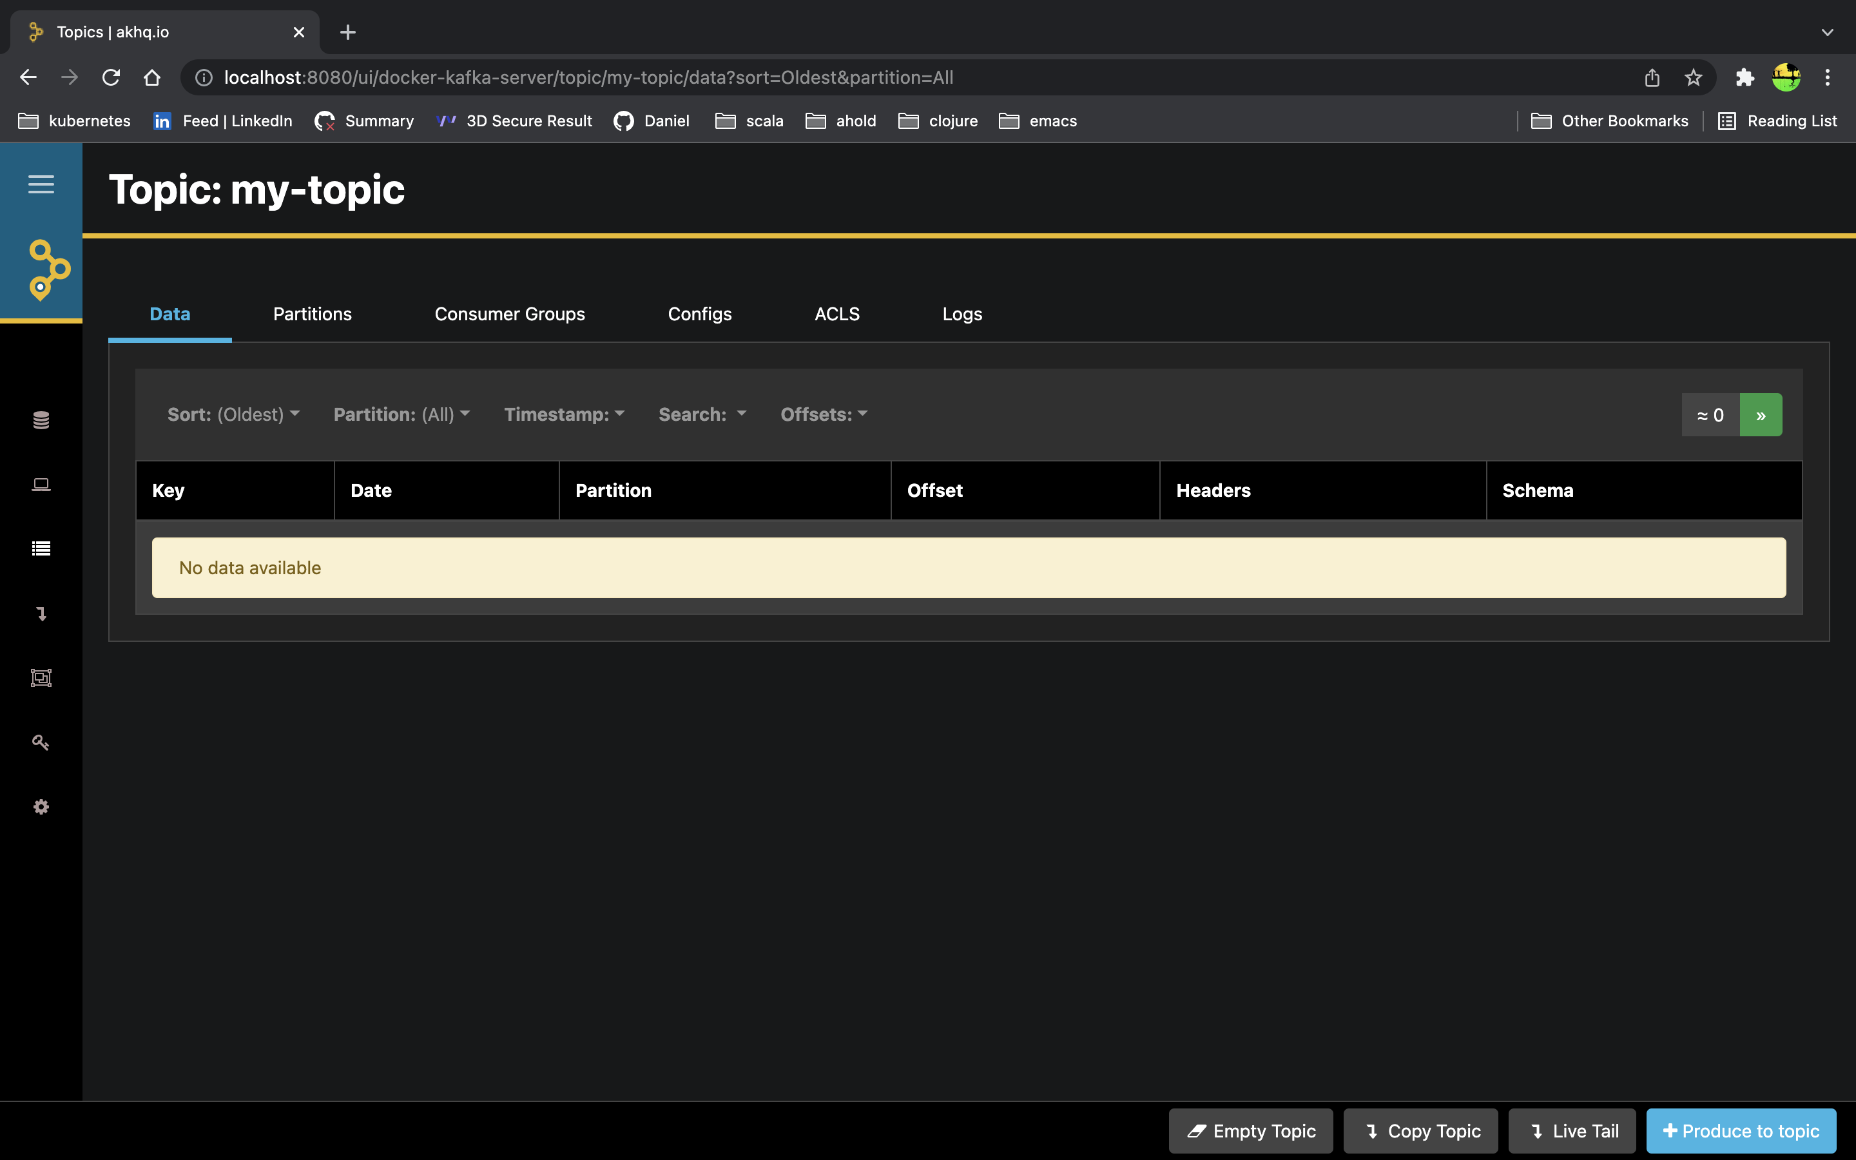Image resolution: width=1856 pixels, height=1160 pixels.
Task: Expand the Offsets dropdown
Action: (824, 414)
